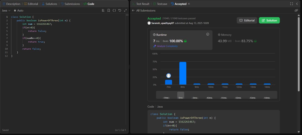Go to the Submissions tab

pyautogui.click(x=70, y=4)
